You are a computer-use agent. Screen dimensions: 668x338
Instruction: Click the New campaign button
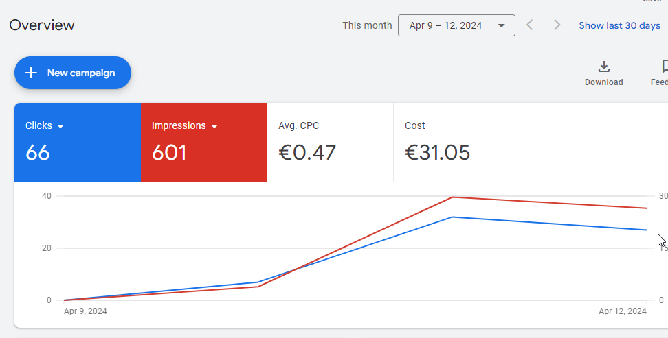(x=73, y=73)
